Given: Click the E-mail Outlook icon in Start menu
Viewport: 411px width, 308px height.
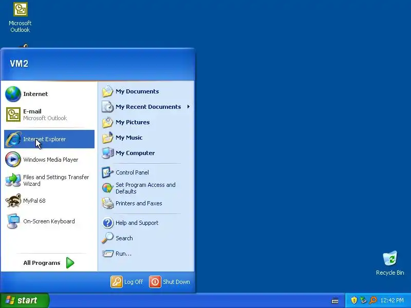Looking at the screenshot, I should (x=13, y=114).
